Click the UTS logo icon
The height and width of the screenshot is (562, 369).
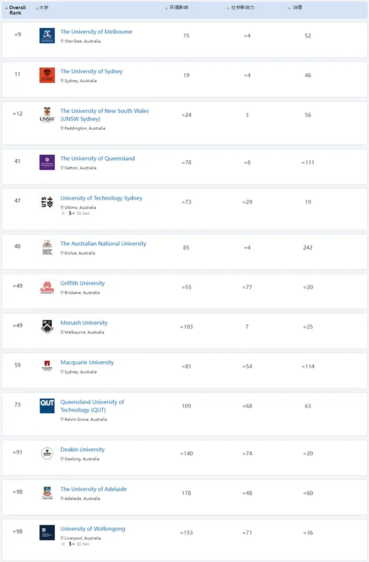pos(47,202)
